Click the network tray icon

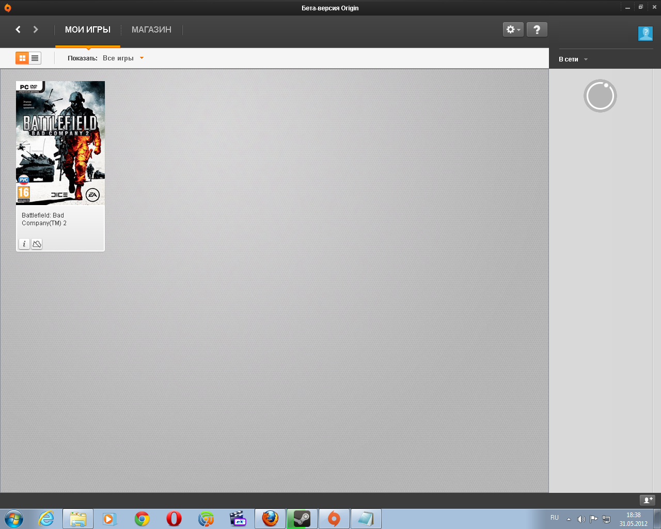606,519
